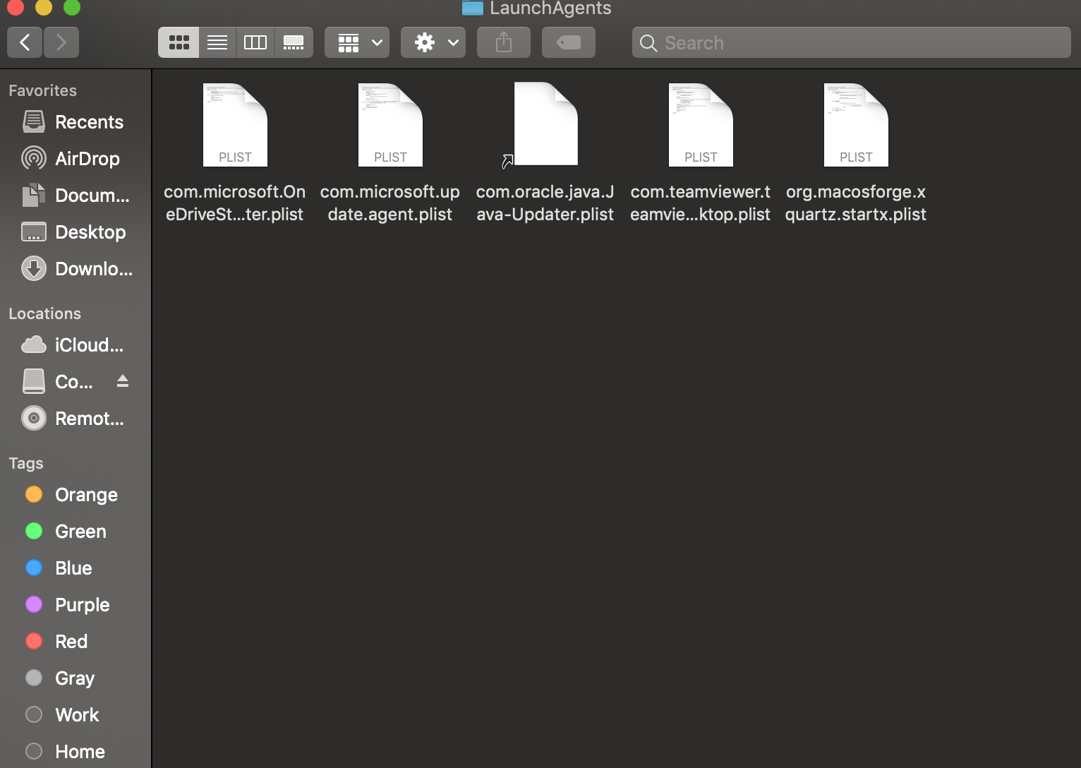Switch to column view
The width and height of the screenshot is (1081, 768).
click(x=255, y=42)
